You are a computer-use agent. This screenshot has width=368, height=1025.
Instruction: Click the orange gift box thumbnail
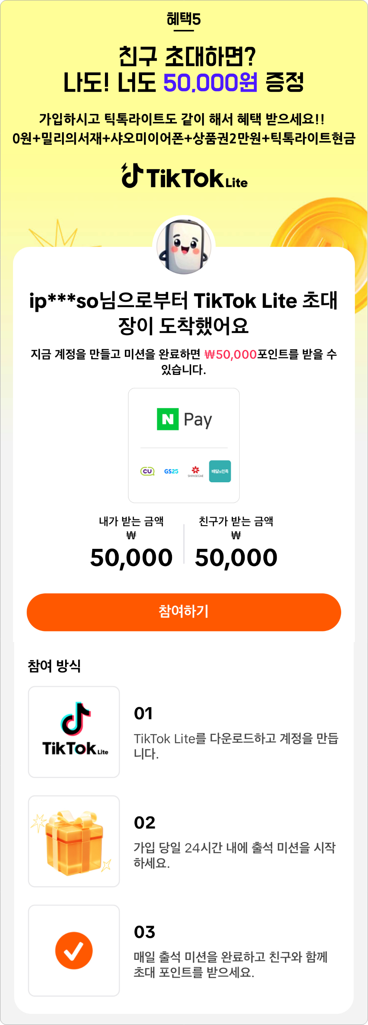click(x=74, y=841)
